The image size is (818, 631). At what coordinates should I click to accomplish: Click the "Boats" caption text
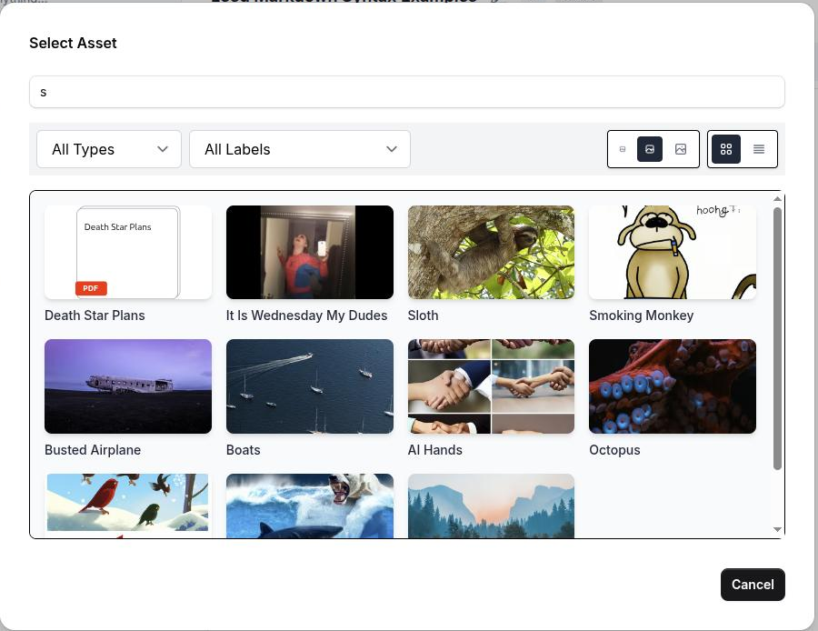coord(243,450)
